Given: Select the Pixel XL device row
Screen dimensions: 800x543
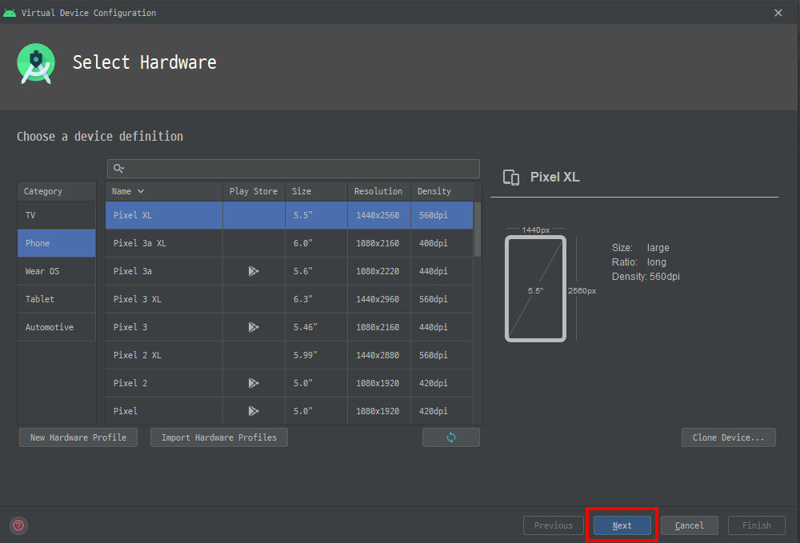Looking at the screenshot, I should click(290, 215).
